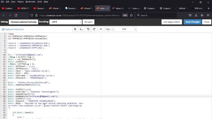Open the Edit menu
This screenshot has height=119, width=212.
coord(8,2)
